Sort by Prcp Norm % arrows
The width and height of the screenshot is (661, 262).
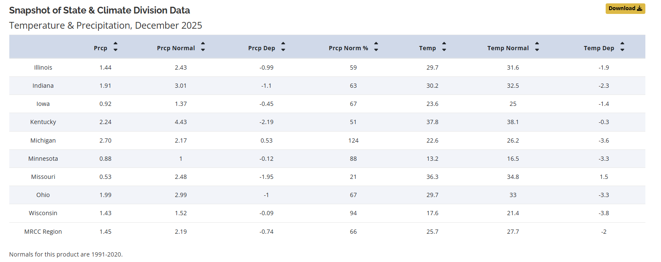click(376, 46)
